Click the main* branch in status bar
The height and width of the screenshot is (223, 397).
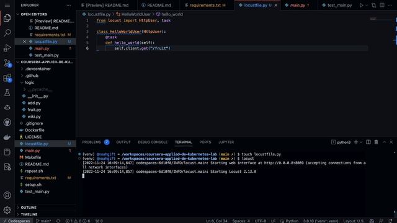pos(43,221)
